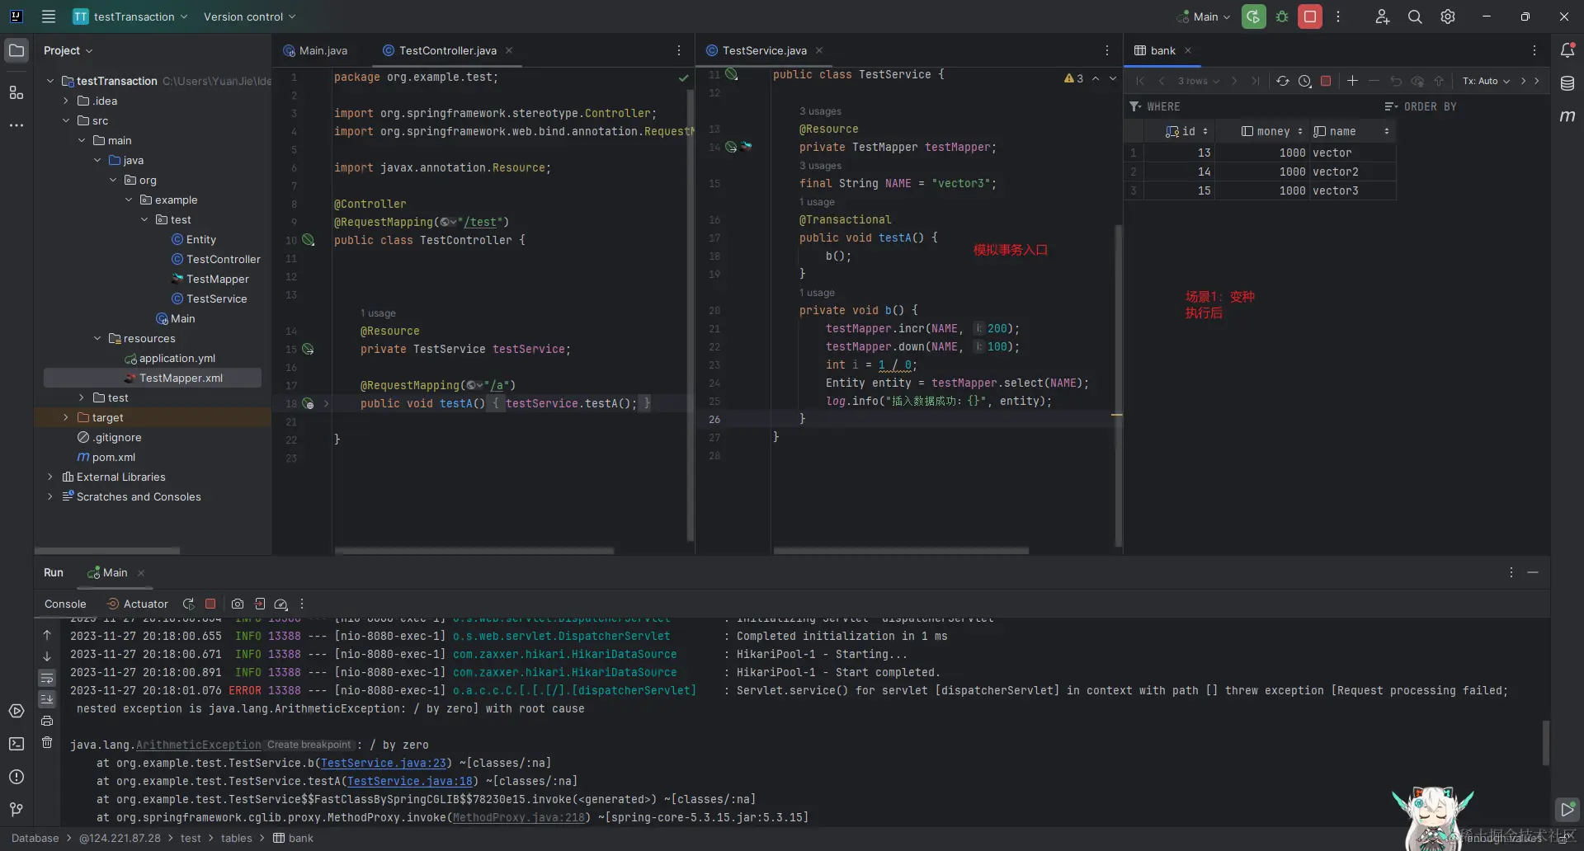Collapse the src folder
Screen dimensions: 1584x851
pos(66,120)
